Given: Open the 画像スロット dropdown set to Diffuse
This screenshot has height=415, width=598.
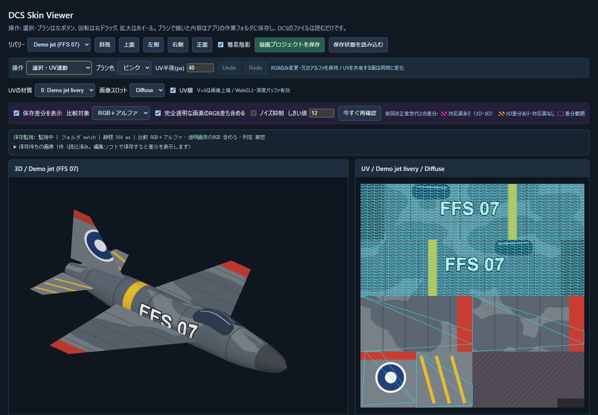Looking at the screenshot, I should click(147, 90).
